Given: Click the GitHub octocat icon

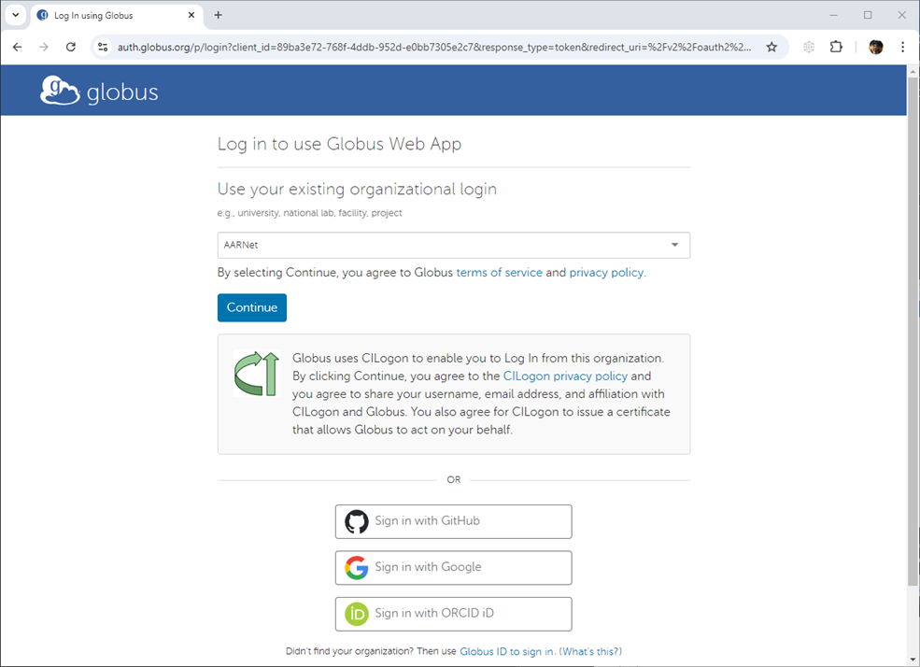Looking at the screenshot, I should coord(356,521).
